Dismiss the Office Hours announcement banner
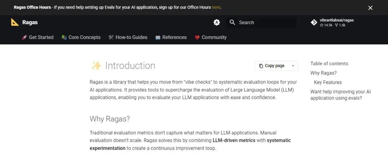This screenshot has height=161, width=388. click(370, 8)
